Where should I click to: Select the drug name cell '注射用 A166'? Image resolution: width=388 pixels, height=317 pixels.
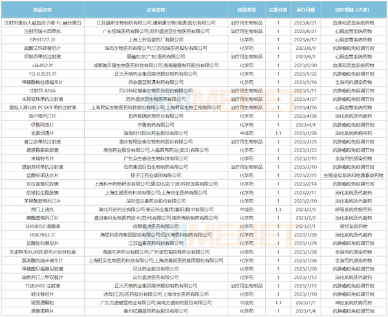43,91
